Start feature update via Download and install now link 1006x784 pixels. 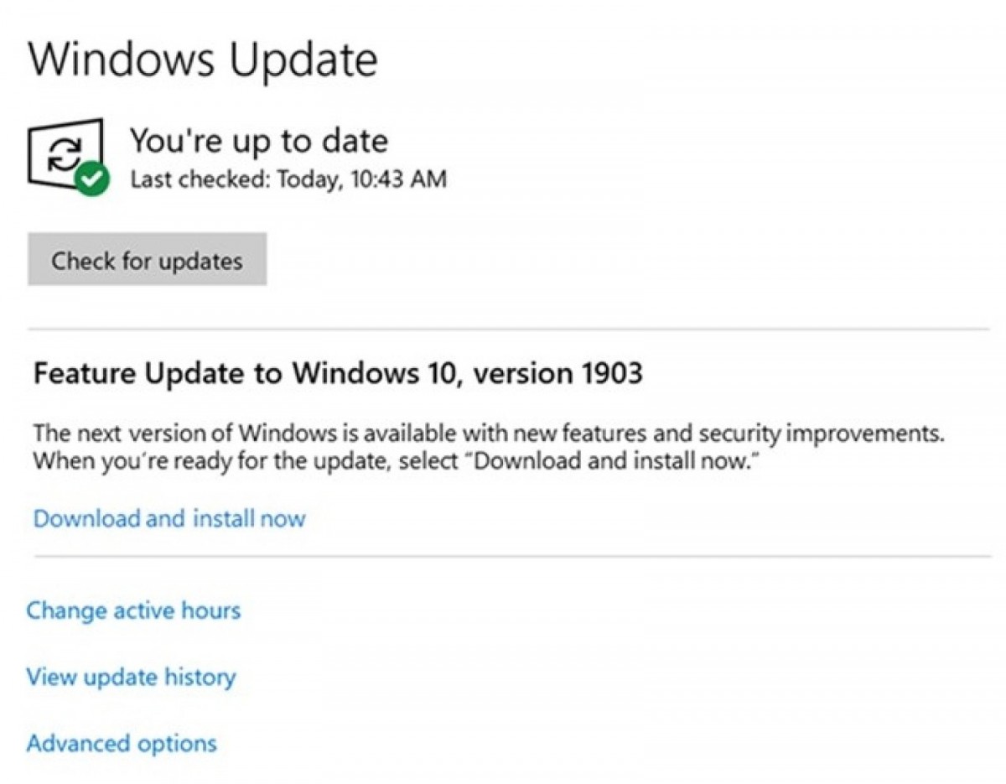[169, 518]
